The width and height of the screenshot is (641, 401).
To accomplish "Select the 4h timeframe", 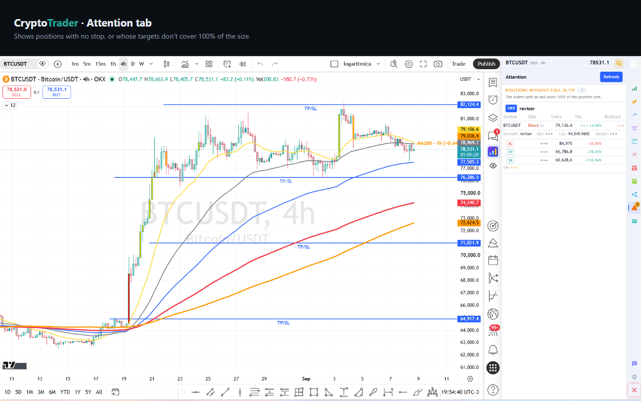I will click(x=123, y=64).
